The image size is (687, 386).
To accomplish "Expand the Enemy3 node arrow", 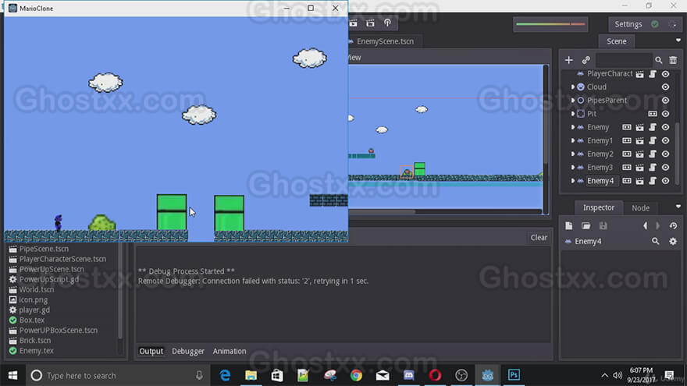I will tap(573, 168).
